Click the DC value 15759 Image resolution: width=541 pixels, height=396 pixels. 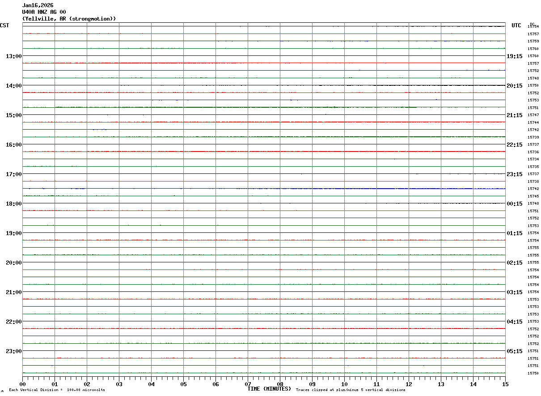coord(533,42)
